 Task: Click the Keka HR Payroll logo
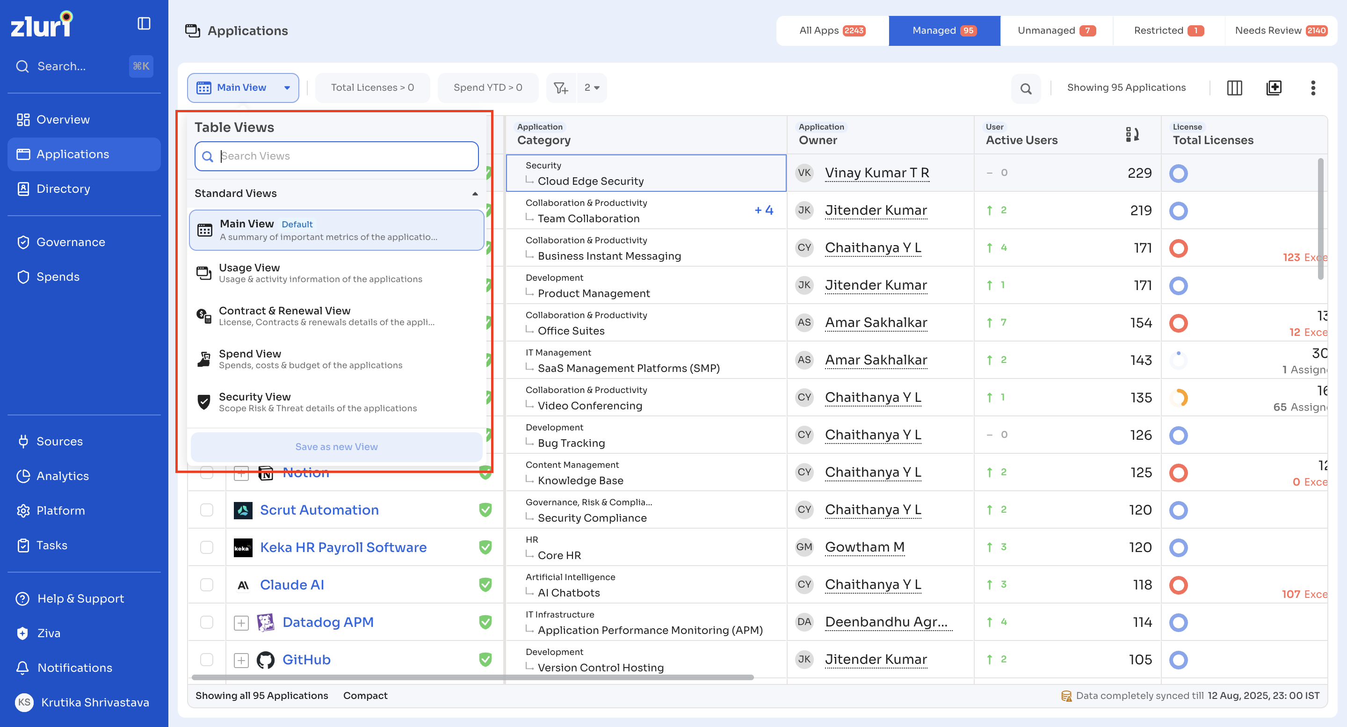pyautogui.click(x=243, y=548)
